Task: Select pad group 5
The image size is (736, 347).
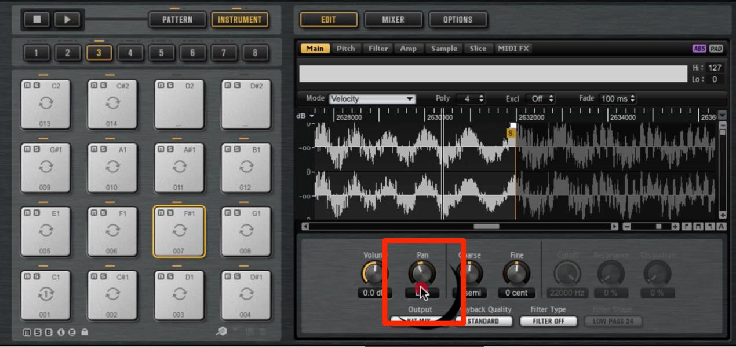Action: pyautogui.click(x=162, y=53)
